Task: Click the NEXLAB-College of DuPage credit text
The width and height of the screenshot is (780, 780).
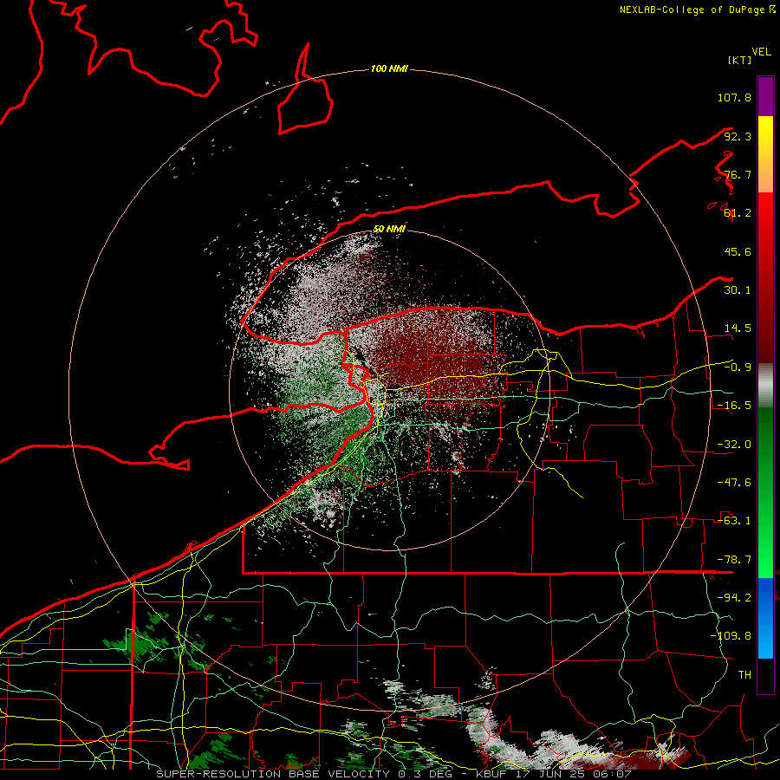Action: coord(697,10)
